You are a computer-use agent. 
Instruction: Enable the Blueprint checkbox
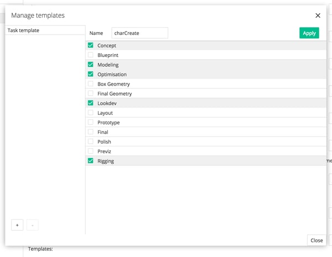[x=91, y=55]
